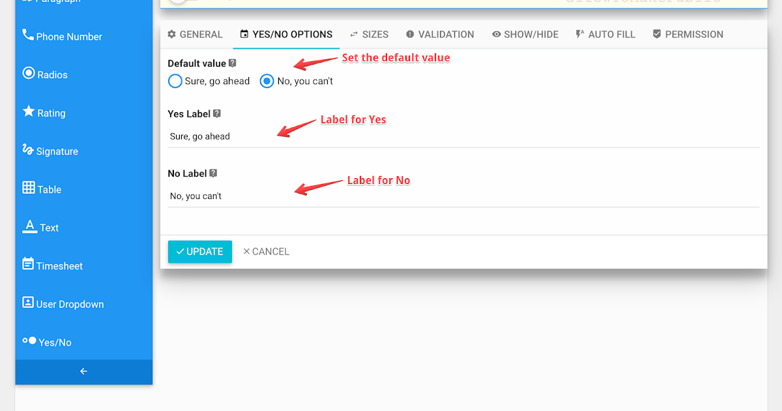Image resolution: width=782 pixels, height=411 pixels.
Task: Select the Rating star icon
Action: (x=27, y=112)
